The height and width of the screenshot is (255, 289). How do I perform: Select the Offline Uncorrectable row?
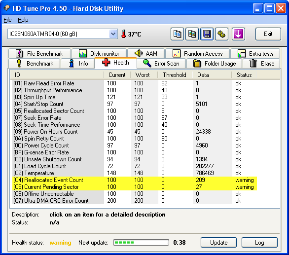[135, 194]
